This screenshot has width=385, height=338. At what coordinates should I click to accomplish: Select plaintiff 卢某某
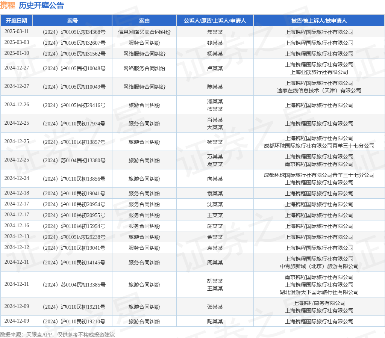215,68
